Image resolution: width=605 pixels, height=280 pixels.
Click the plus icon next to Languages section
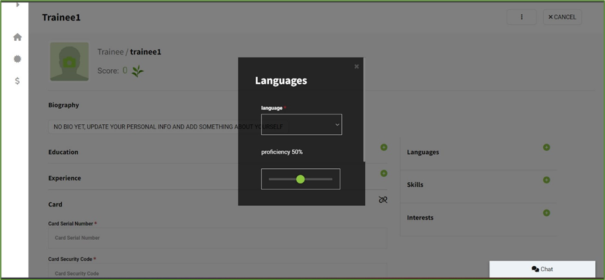pyautogui.click(x=546, y=148)
